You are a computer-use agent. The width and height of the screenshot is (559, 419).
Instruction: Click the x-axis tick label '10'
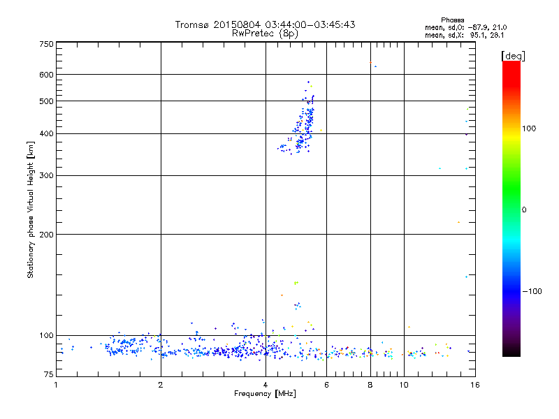pyautogui.click(x=404, y=385)
